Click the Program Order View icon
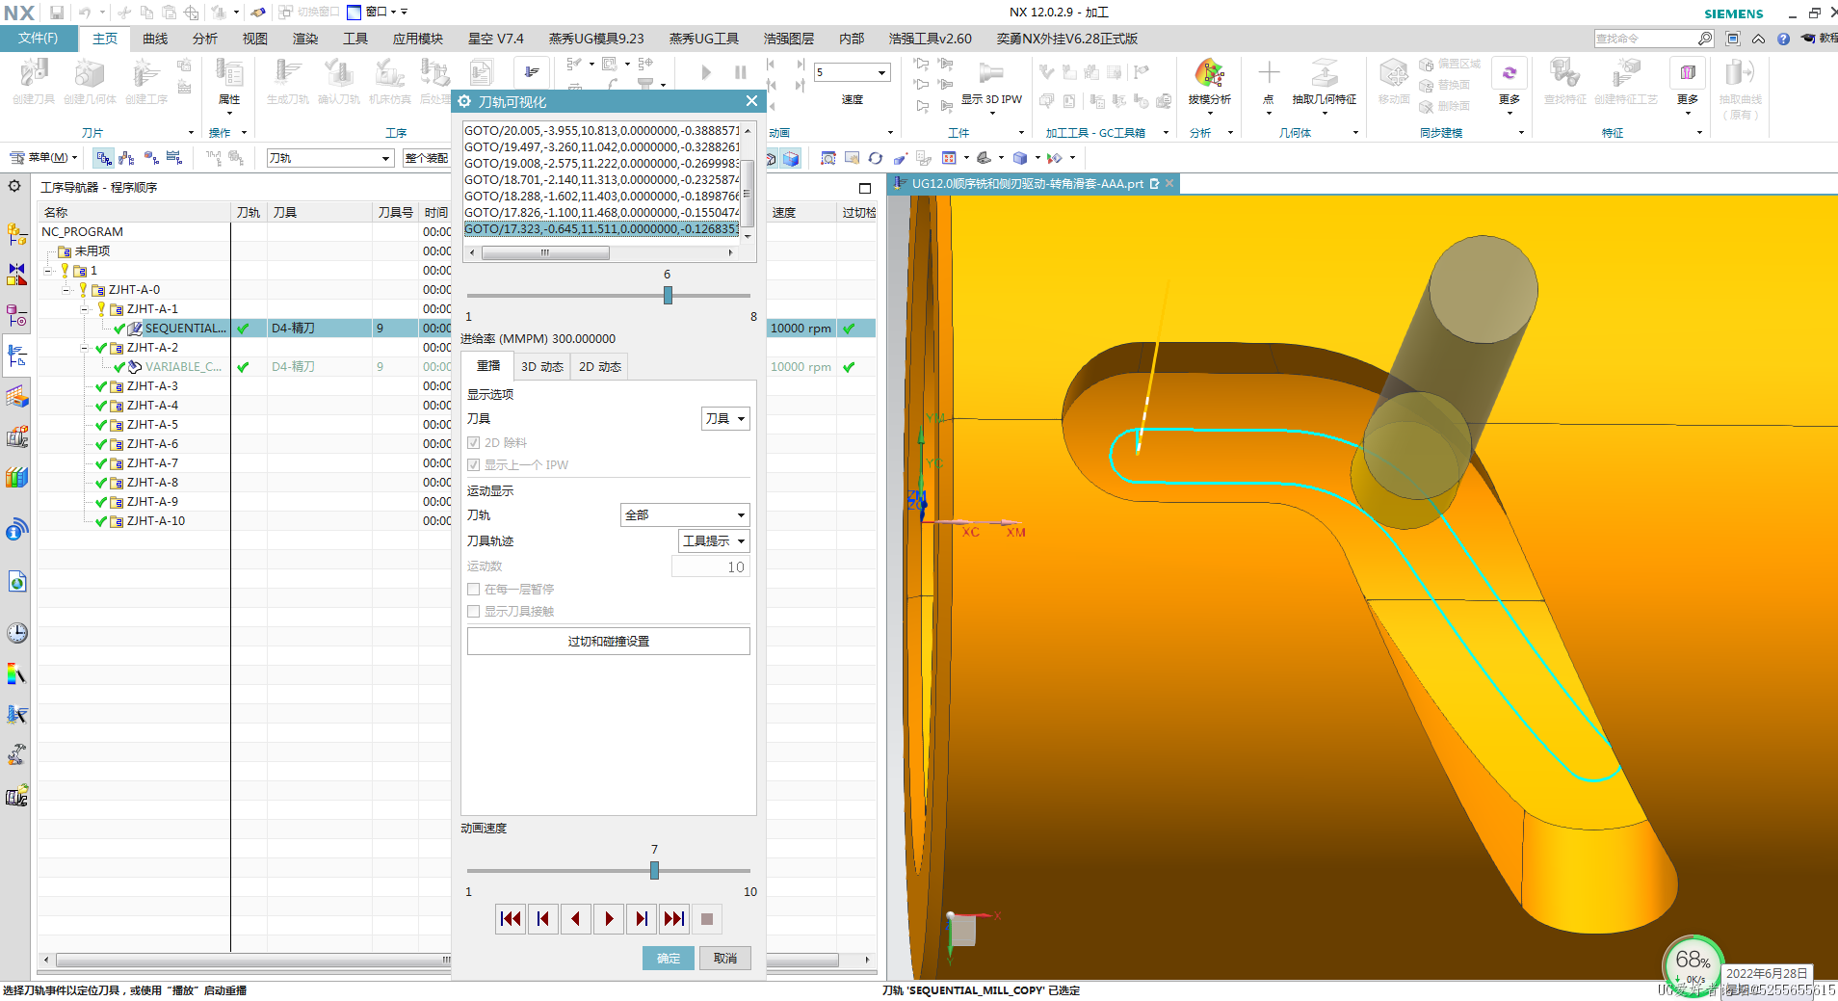 [x=103, y=158]
